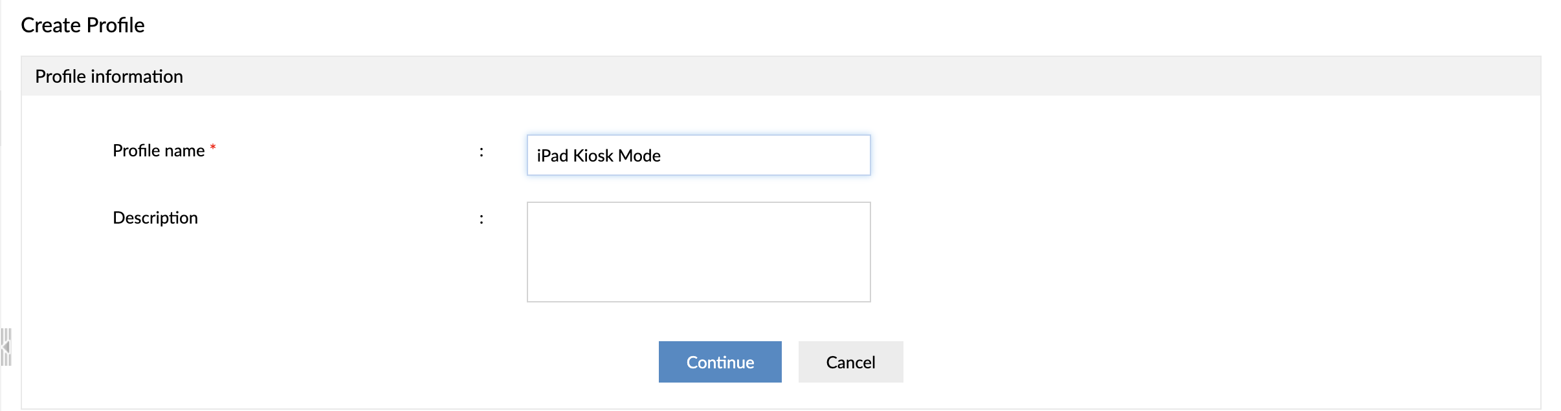Focus the Description box to add details
Screen dimensions: 1561x411
699,251
